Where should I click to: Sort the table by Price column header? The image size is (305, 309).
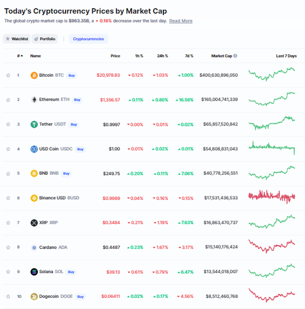click(115, 56)
